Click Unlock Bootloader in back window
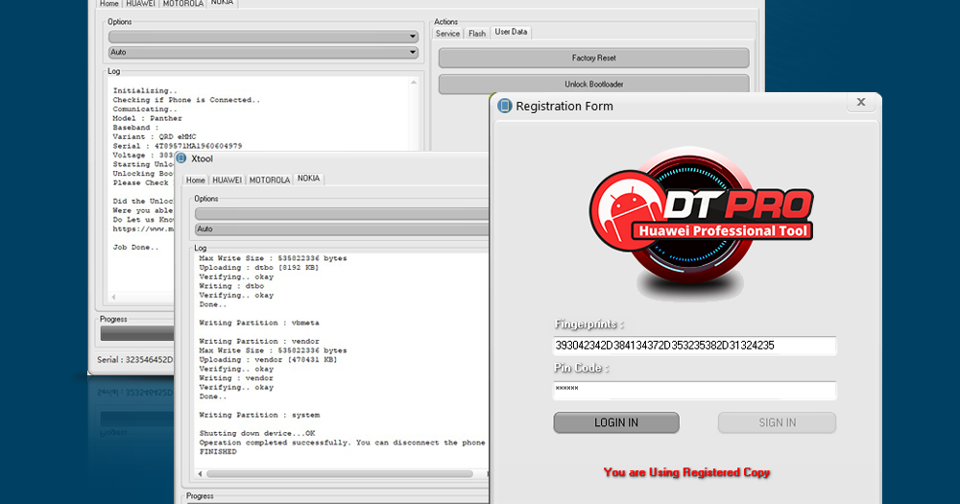 coord(594,84)
